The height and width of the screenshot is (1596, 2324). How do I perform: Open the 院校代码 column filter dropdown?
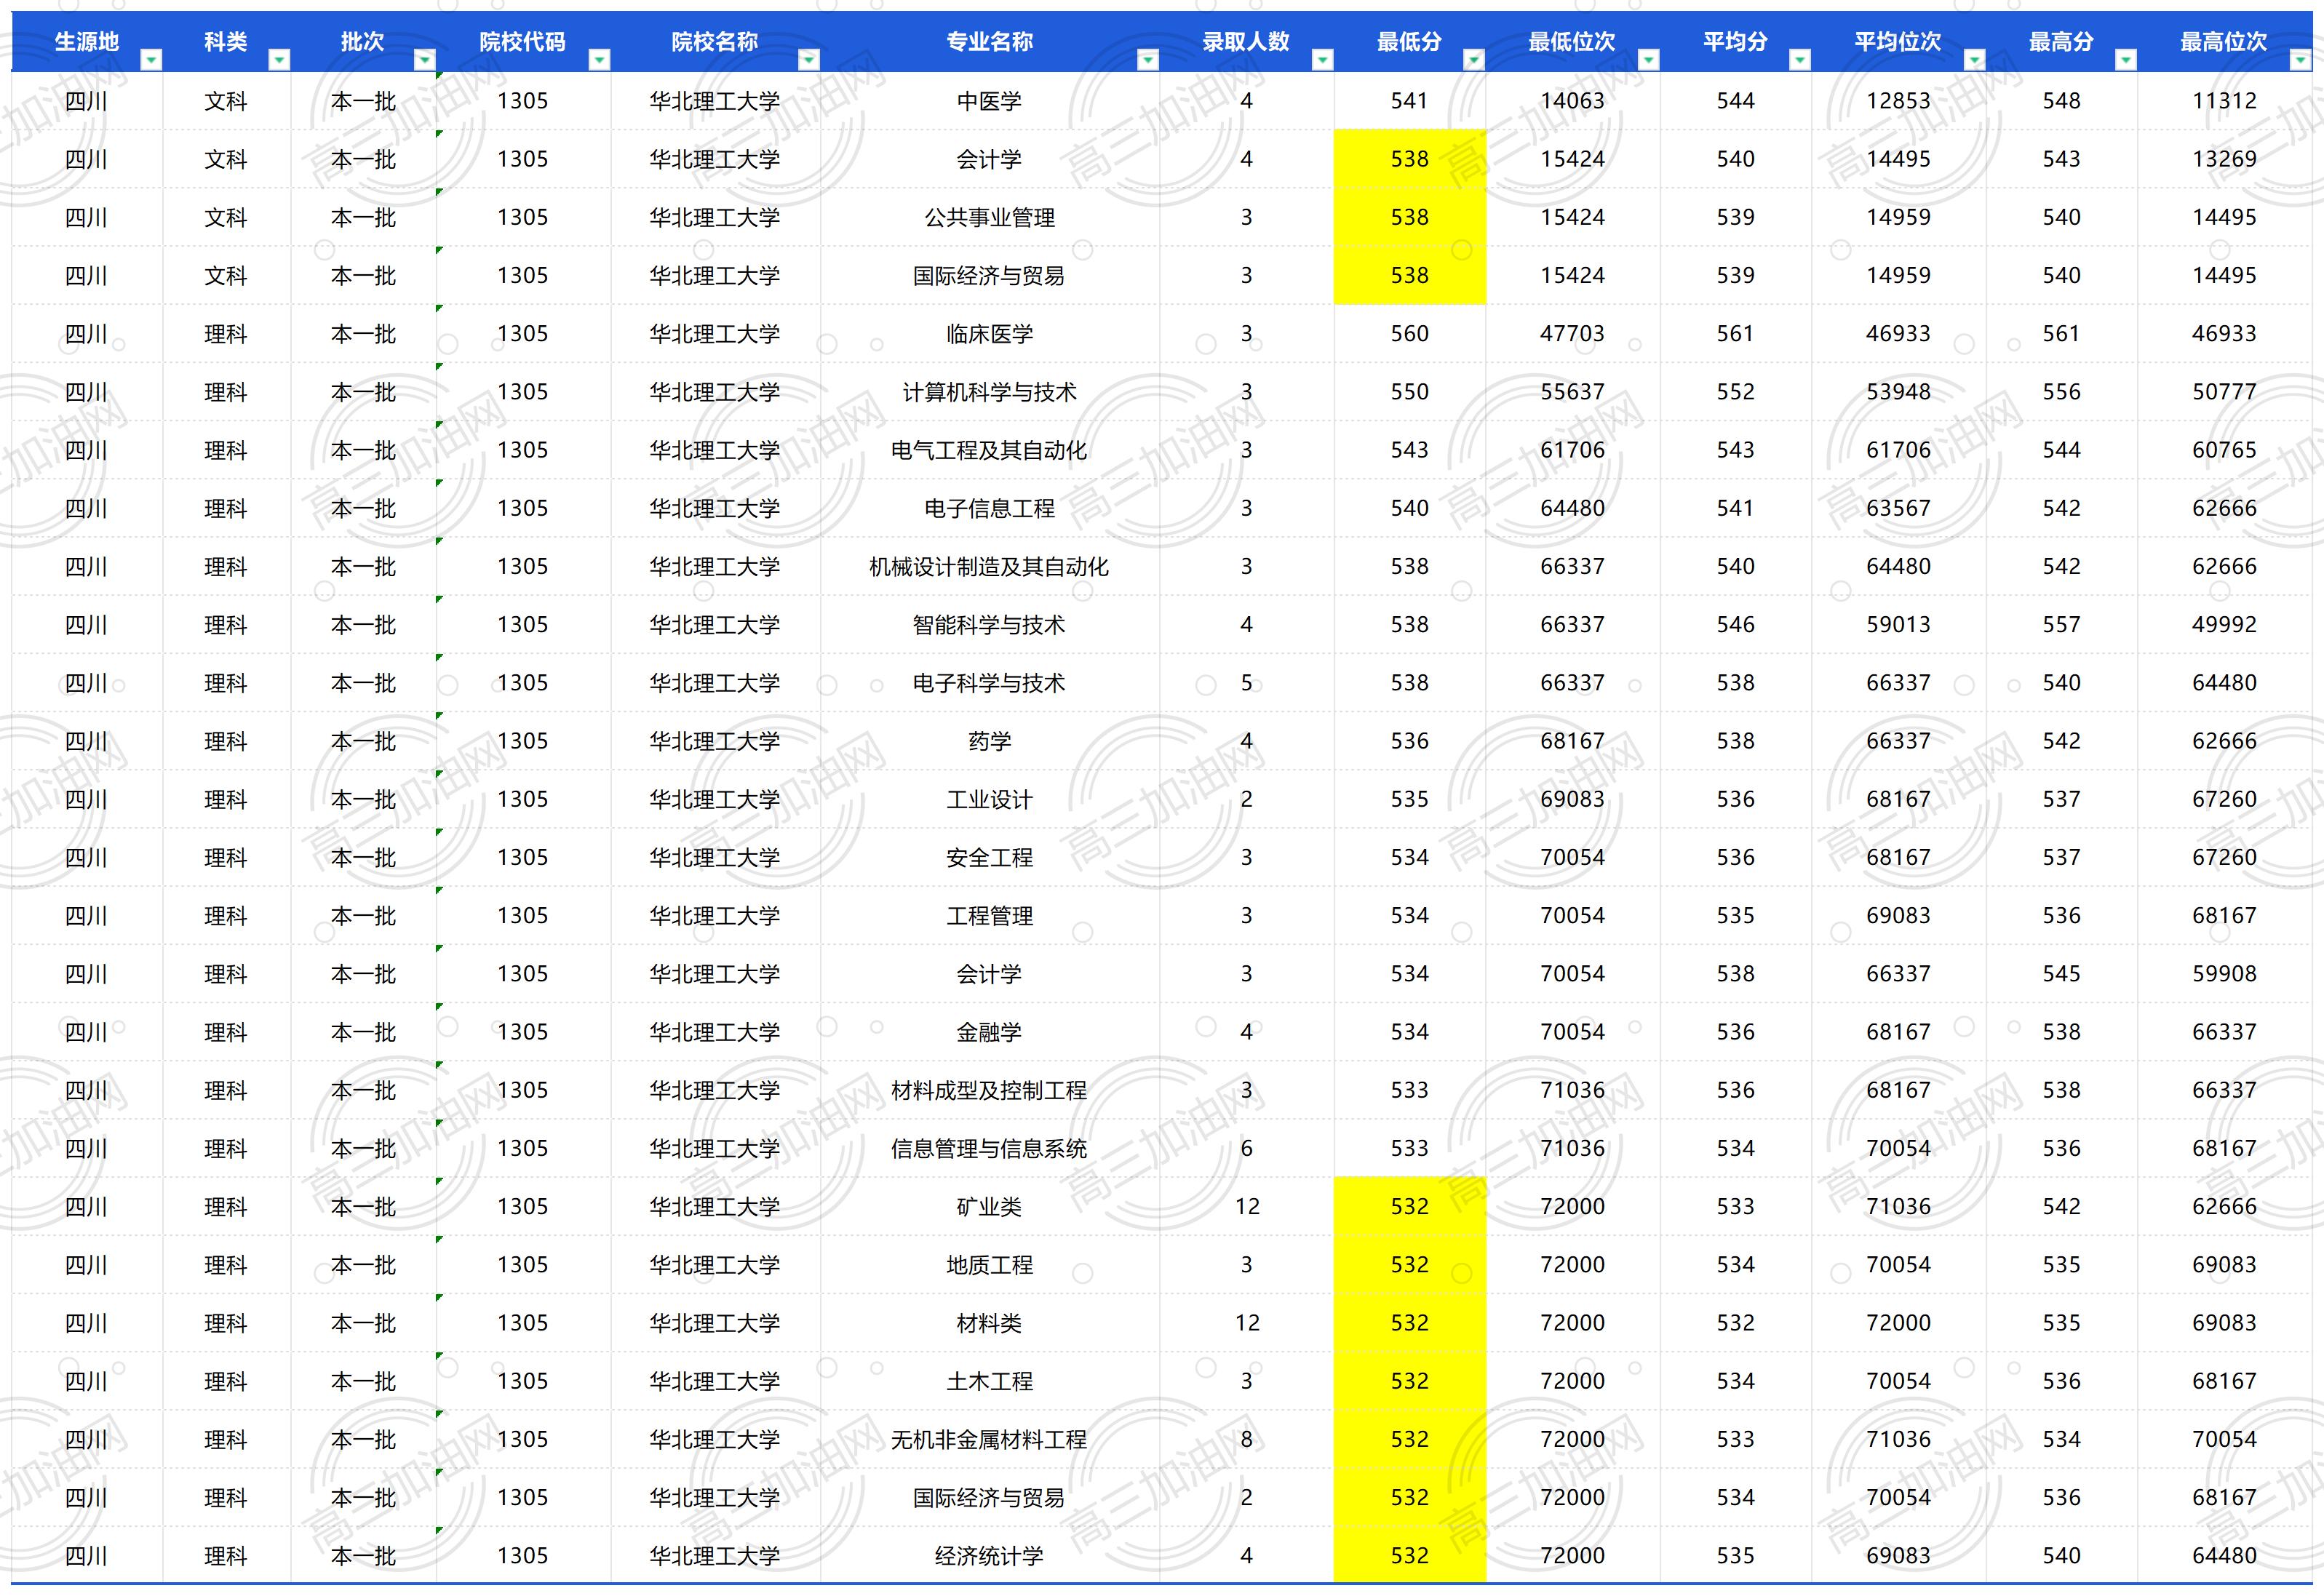(x=599, y=60)
